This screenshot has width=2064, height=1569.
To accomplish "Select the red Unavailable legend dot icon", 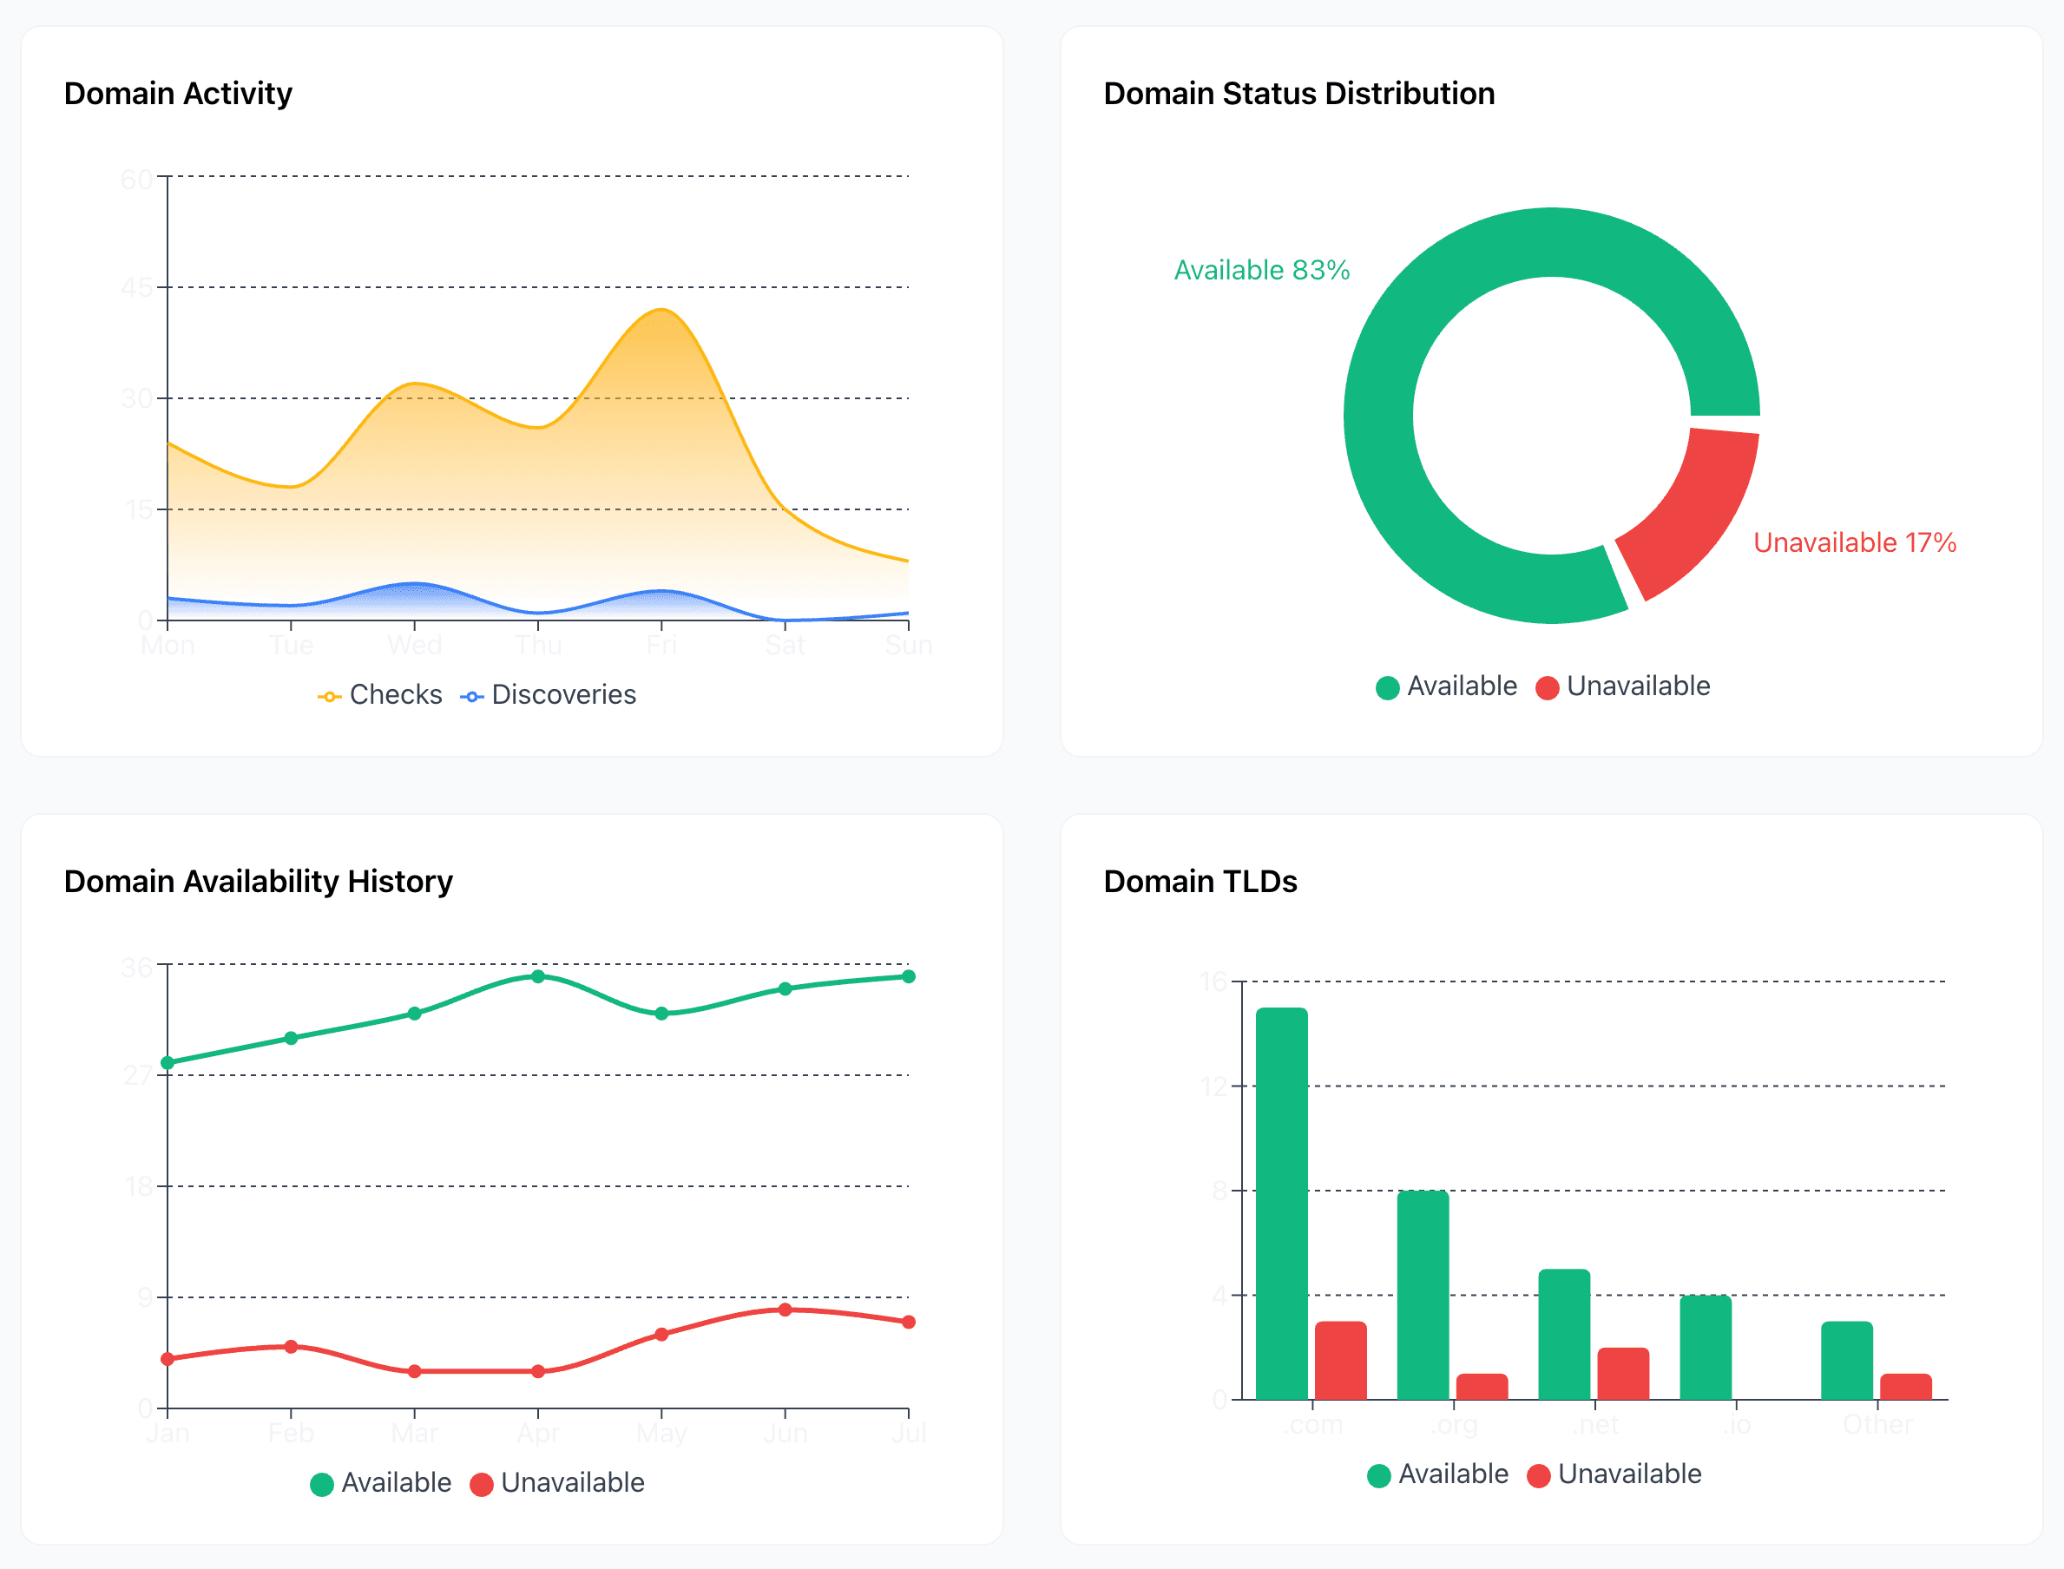I will tap(1547, 686).
